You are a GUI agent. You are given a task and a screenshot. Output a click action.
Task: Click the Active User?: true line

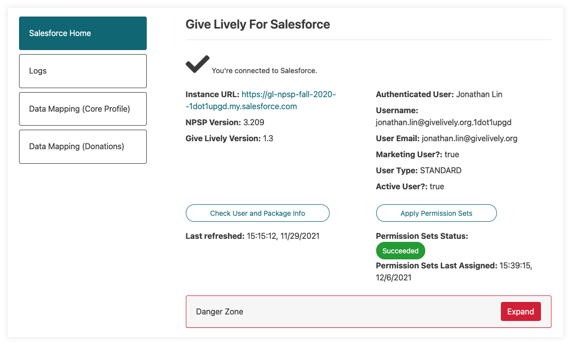click(x=410, y=186)
